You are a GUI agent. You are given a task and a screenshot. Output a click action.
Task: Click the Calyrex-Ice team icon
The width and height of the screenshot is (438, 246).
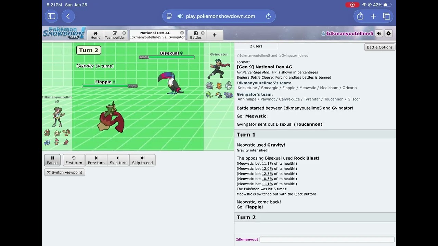point(229,85)
